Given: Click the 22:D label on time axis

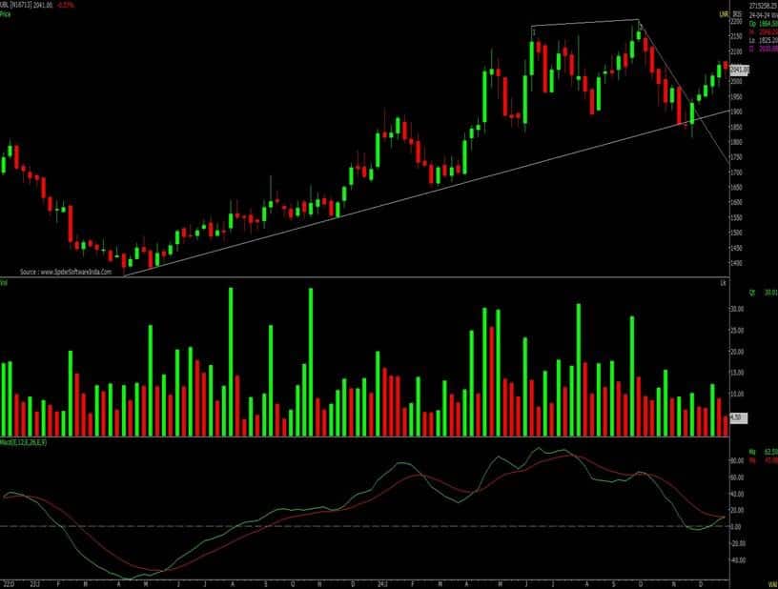Looking at the screenshot, I should 8,583.
